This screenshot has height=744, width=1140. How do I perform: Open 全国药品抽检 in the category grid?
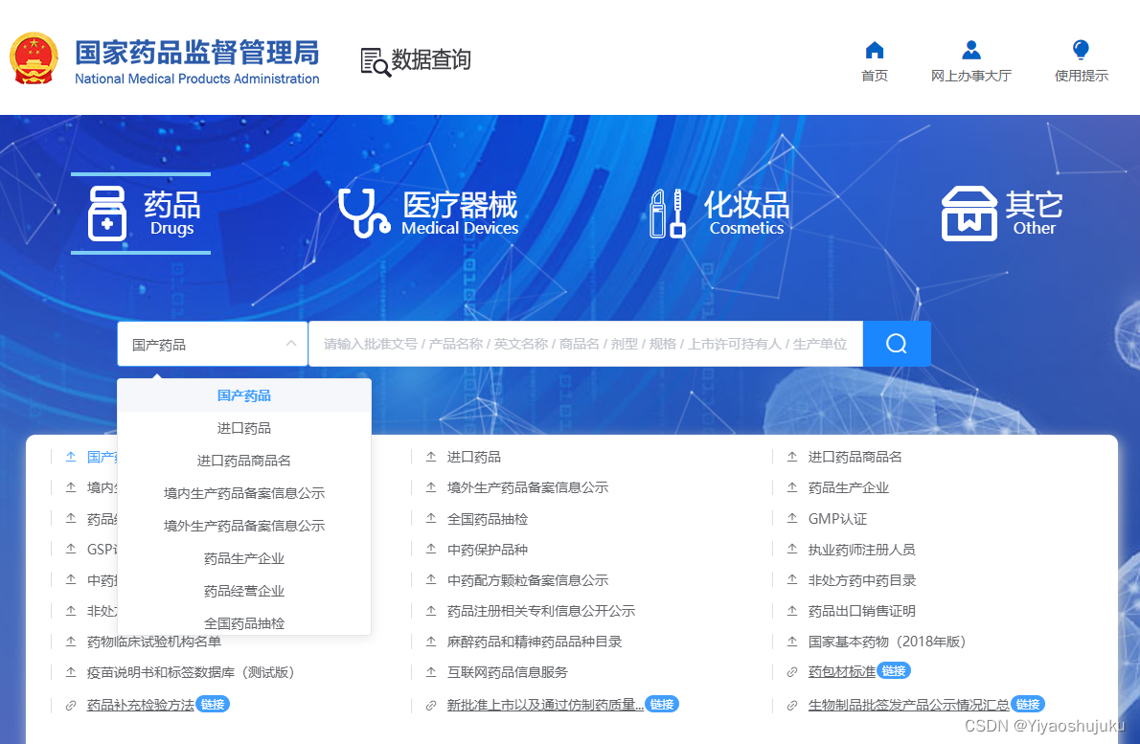(x=488, y=519)
